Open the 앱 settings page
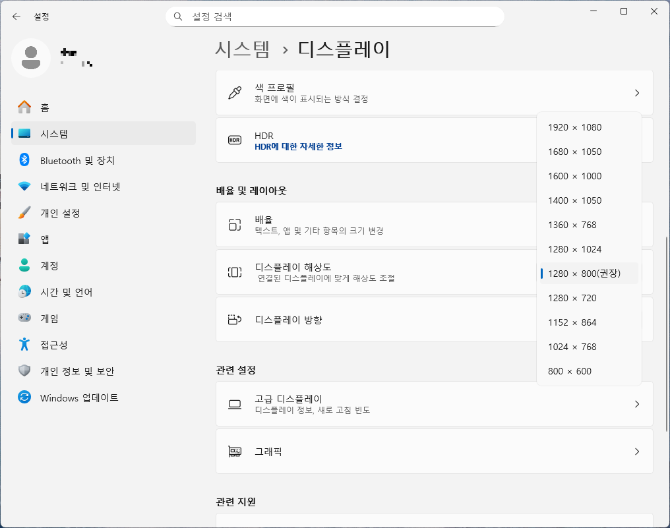 click(x=104, y=239)
